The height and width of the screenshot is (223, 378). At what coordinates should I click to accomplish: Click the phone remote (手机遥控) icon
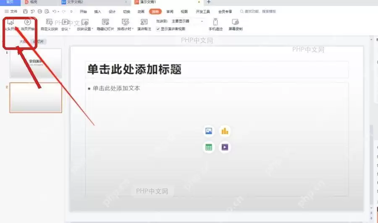pyautogui.click(x=215, y=22)
